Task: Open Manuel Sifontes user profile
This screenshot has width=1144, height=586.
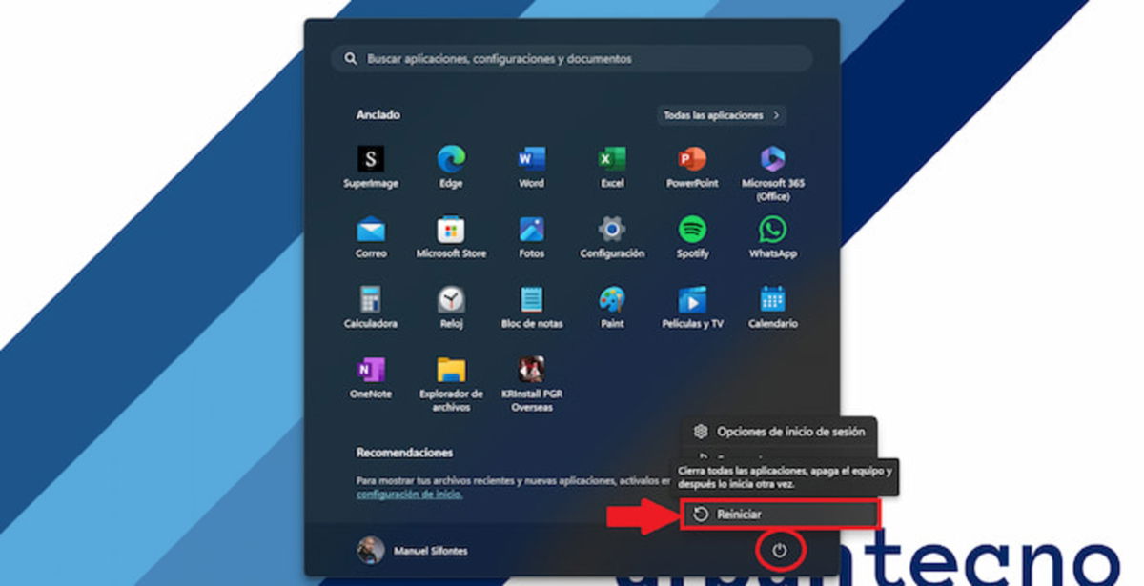Action: (412, 550)
